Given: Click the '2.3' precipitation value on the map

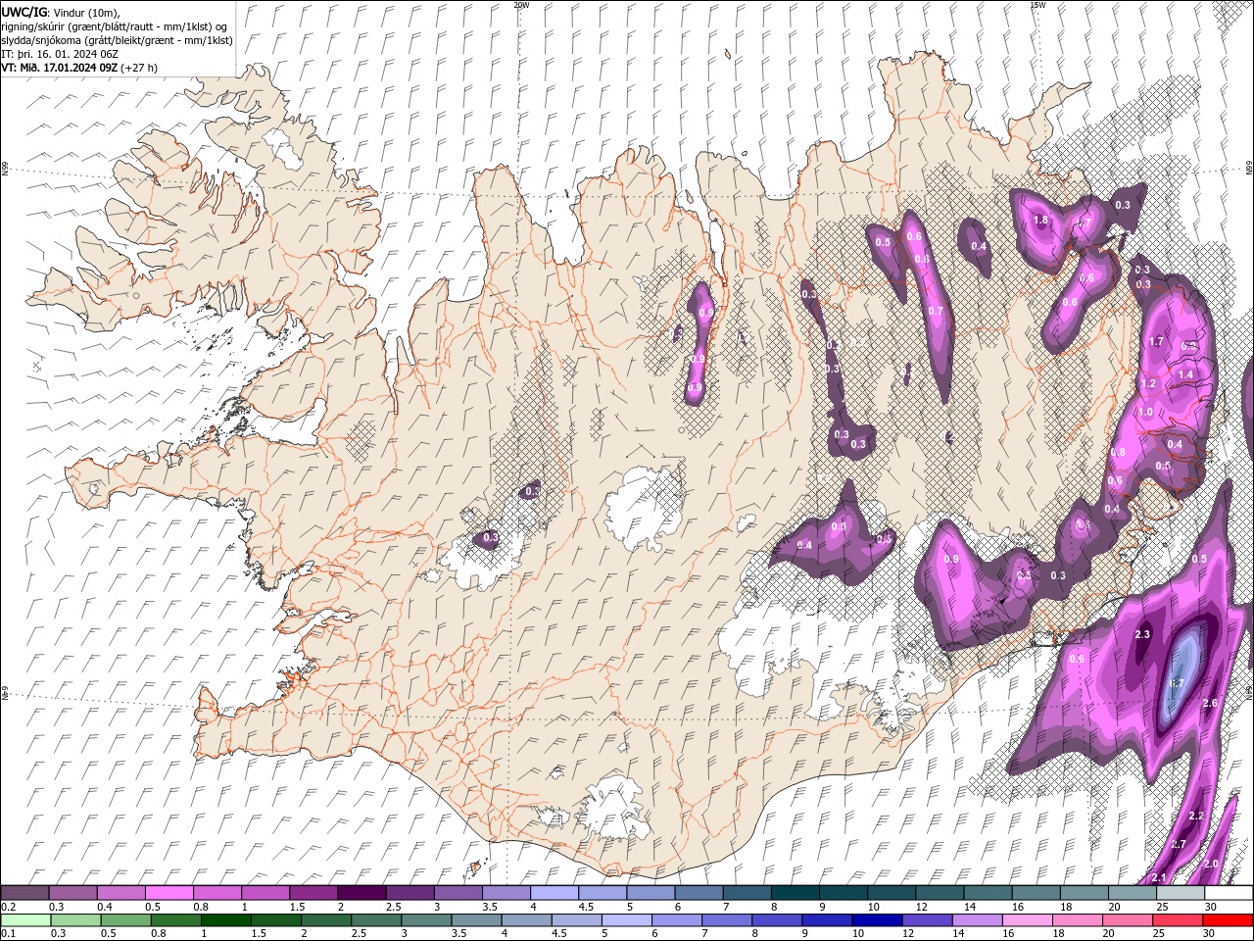Looking at the screenshot, I should click(1141, 635).
